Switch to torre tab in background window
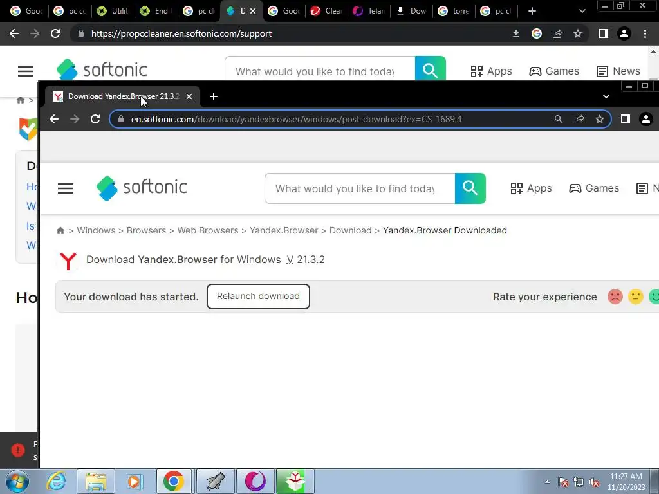The width and height of the screenshot is (659, 494). tap(454, 11)
